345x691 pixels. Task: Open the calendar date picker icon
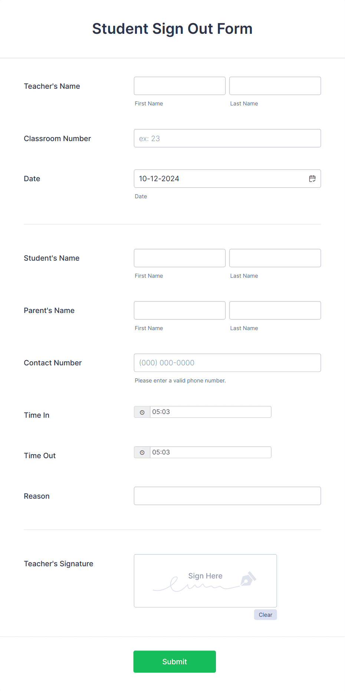[312, 178]
